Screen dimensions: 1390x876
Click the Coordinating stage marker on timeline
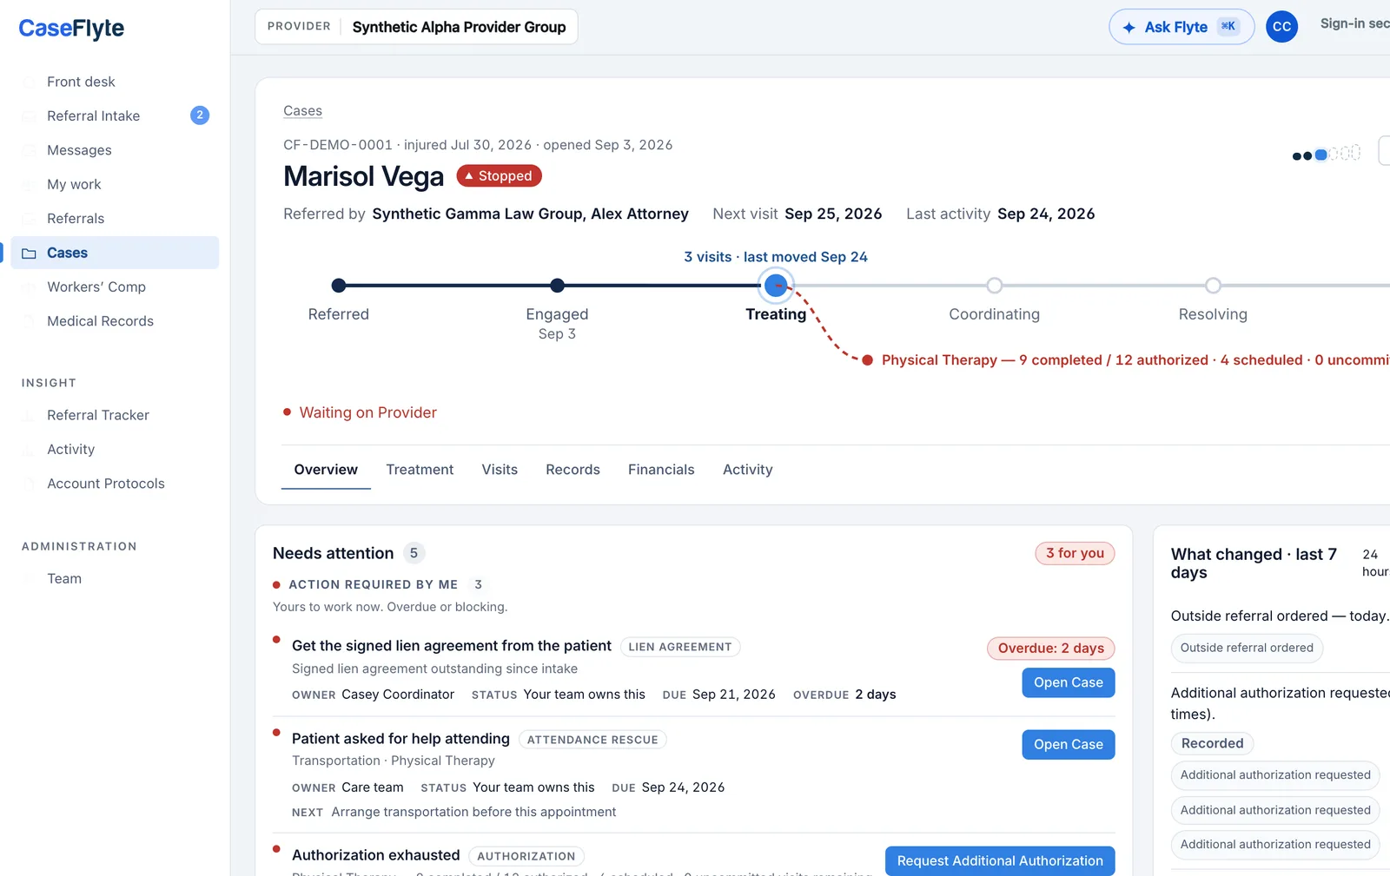pyautogui.click(x=995, y=286)
